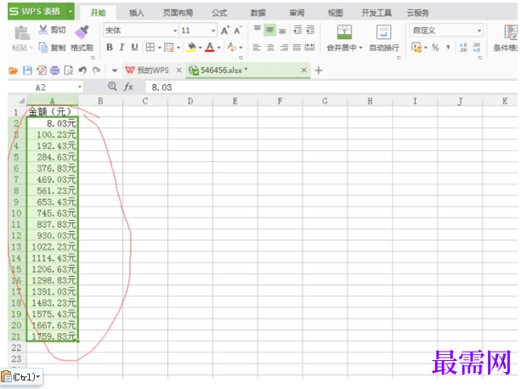Open the font size dropdown showing 11
Image resolution: width=527 pixels, height=389 pixels.
click(213, 31)
